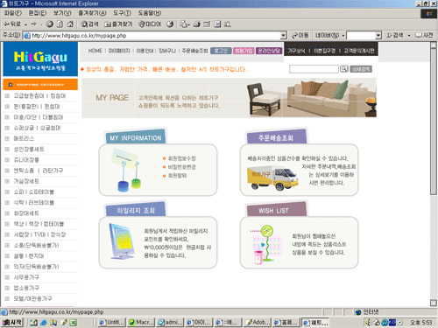Click the 인터넷 zone globe in status bar

pyautogui.click(x=358, y=312)
